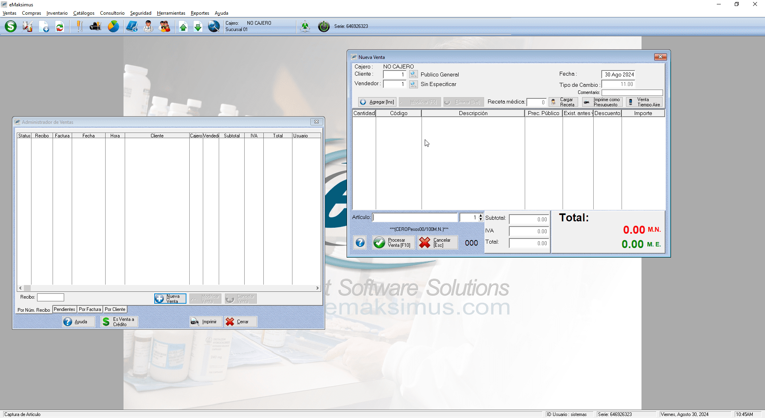This screenshot has height=418, width=765.
Task: Click the search icon next to Vendedor field
Action: [414, 84]
